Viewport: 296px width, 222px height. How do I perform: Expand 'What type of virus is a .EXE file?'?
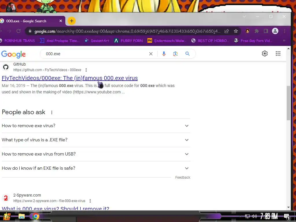pos(96,140)
